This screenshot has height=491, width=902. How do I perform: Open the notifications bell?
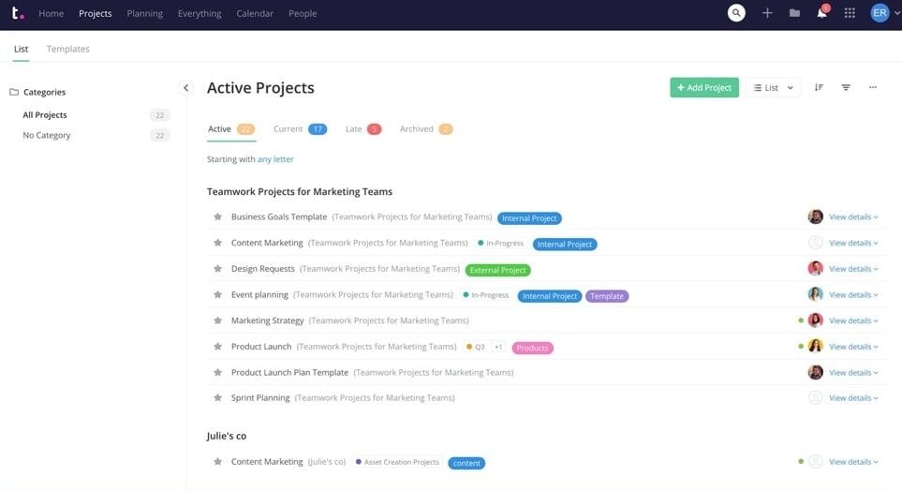(x=821, y=13)
